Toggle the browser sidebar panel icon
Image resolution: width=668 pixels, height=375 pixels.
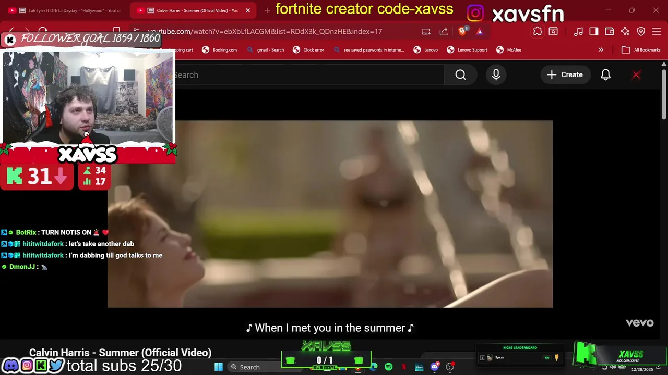click(x=594, y=31)
